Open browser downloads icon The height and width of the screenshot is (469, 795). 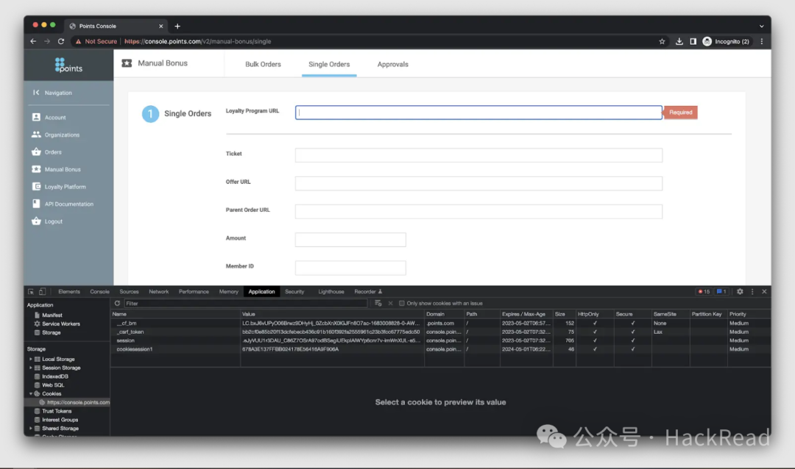click(x=679, y=41)
